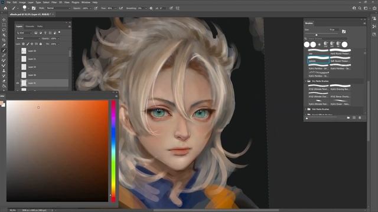Click the smoothing options gear icon
This screenshot has height=212, width=378.
click(x=151, y=8)
